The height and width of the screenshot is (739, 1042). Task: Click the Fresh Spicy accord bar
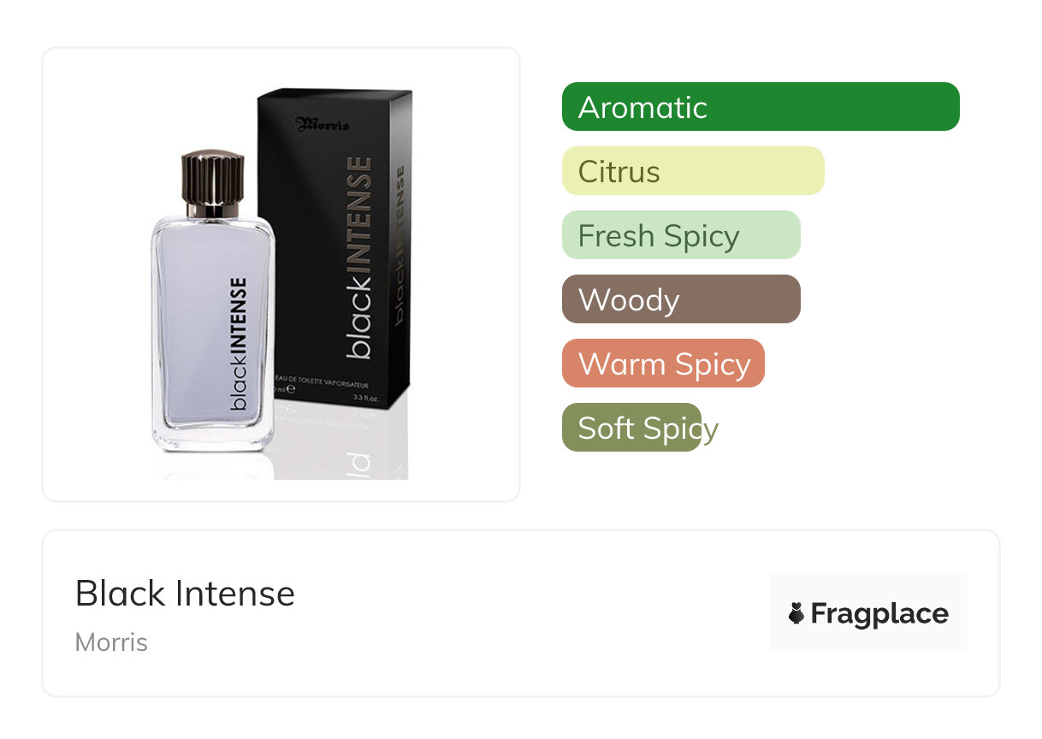tap(681, 235)
